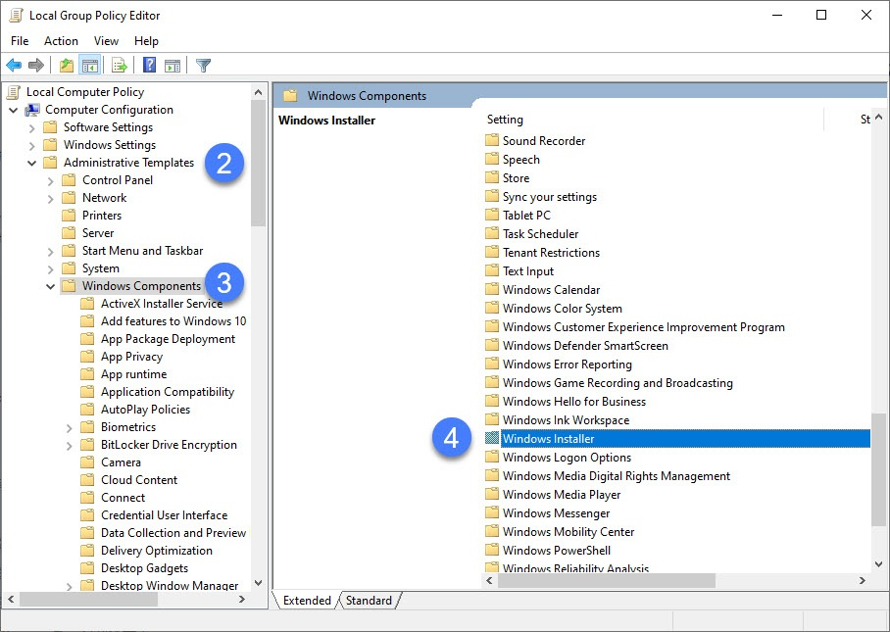Expand the Windows Settings node
The width and height of the screenshot is (890, 632).
31,145
